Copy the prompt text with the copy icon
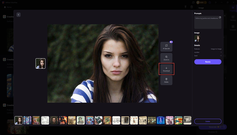This screenshot has height=135, width=237. click(x=220, y=17)
